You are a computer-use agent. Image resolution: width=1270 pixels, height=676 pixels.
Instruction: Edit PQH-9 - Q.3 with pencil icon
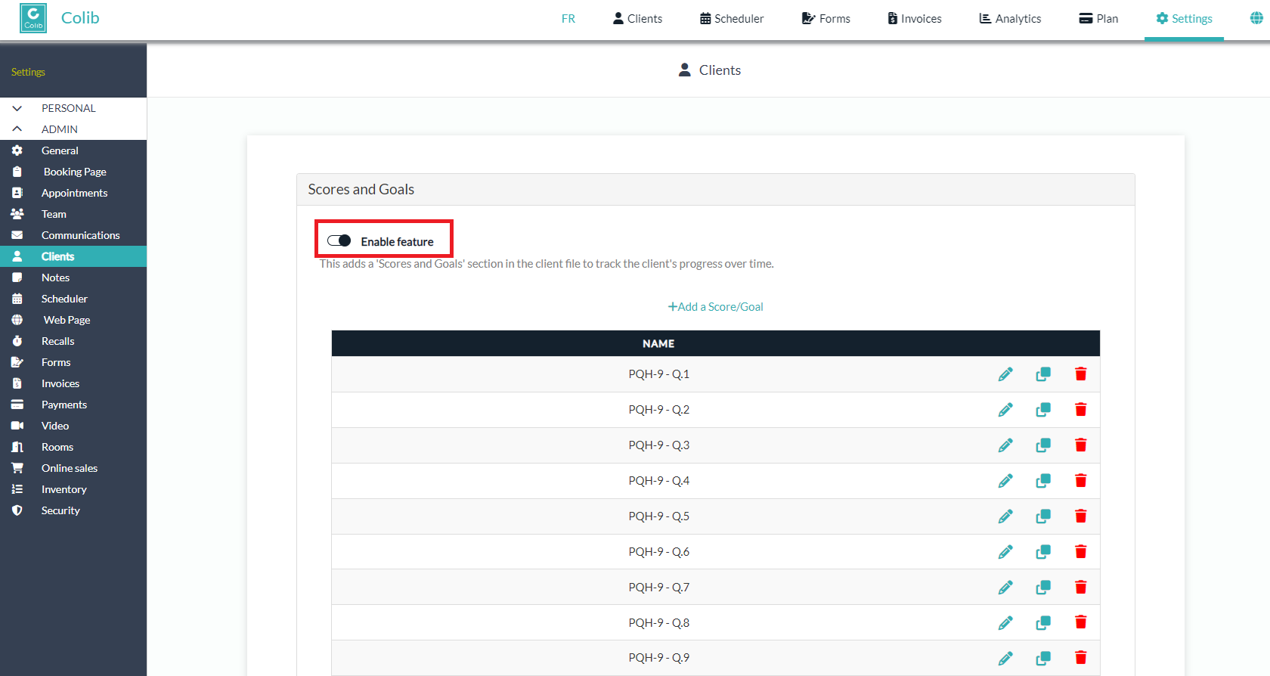point(1005,445)
